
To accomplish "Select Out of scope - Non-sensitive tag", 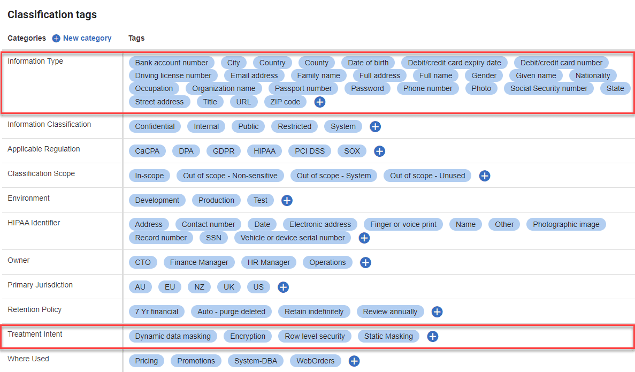I will coord(231,176).
